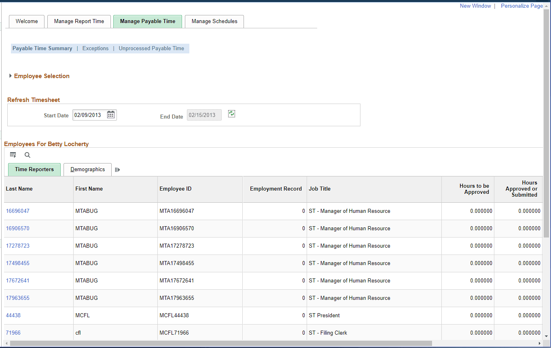Click the Find magnifier icon above the grid
The width and height of the screenshot is (551, 348).
click(27, 155)
